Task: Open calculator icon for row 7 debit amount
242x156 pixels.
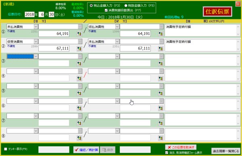Action: [79, 123]
